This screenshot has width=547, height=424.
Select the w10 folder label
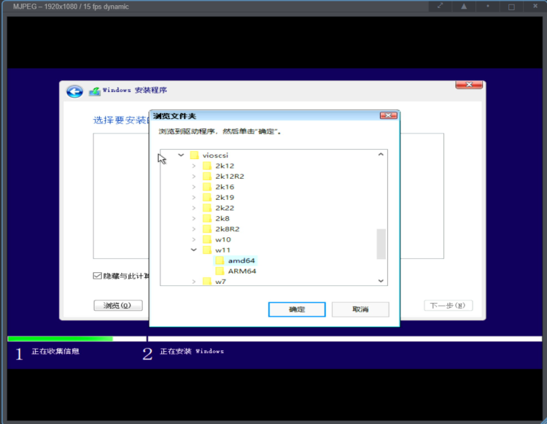coord(223,240)
